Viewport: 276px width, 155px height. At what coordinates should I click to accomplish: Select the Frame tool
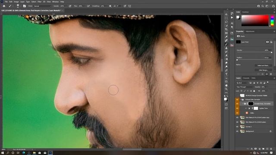(x=226, y=33)
